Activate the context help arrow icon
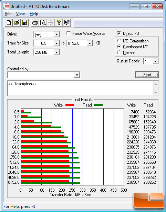 point(67,22)
